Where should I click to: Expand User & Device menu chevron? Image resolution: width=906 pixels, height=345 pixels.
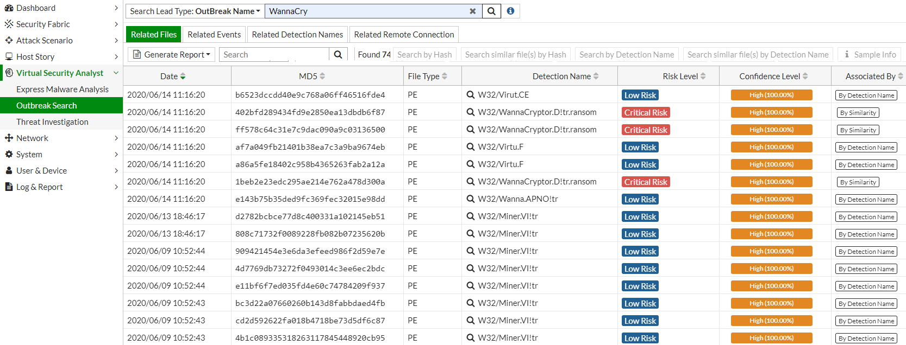click(x=116, y=171)
